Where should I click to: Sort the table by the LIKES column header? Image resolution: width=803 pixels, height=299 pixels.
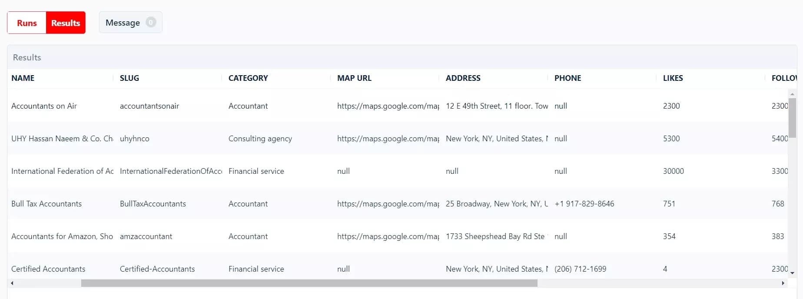coord(673,78)
